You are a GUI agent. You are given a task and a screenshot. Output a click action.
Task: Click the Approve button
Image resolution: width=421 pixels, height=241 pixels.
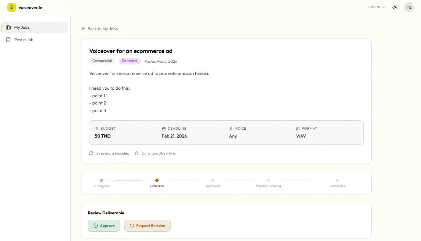click(x=104, y=226)
